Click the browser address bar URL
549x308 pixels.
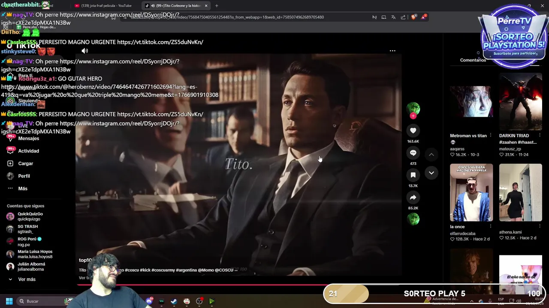[227, 17]
